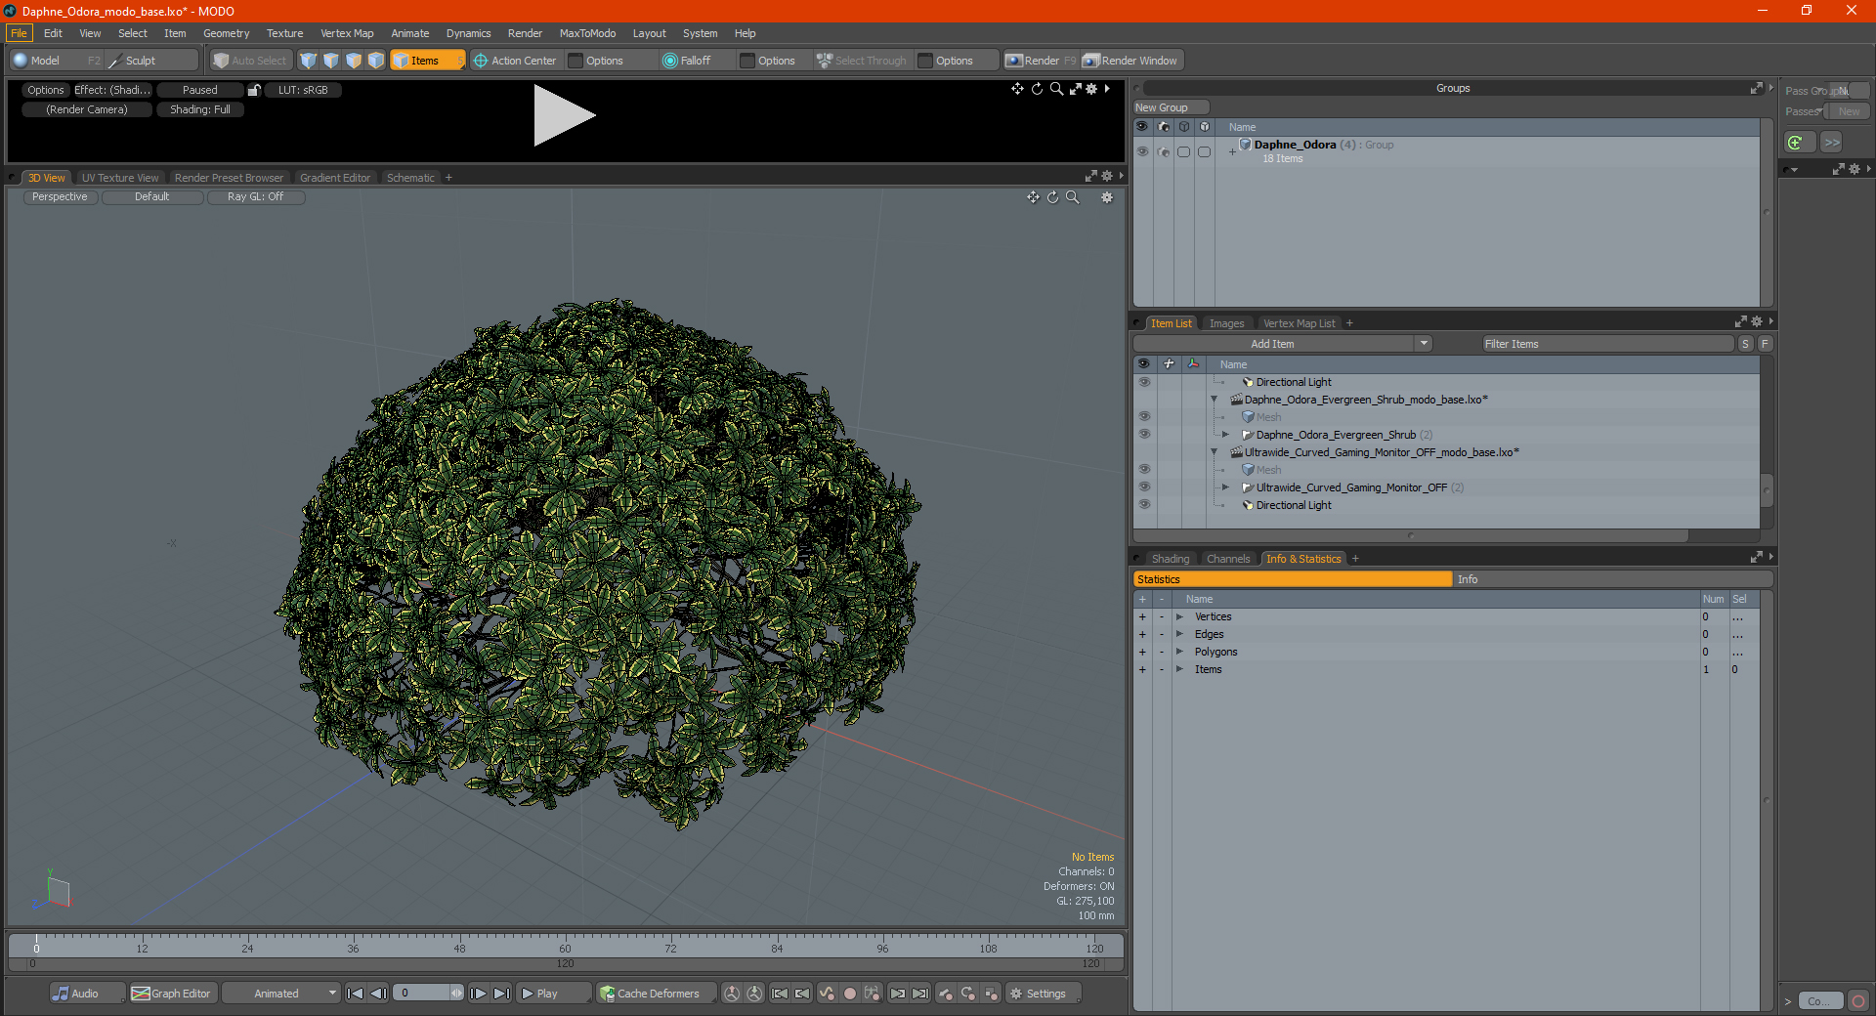Toggle Options checkbox after Falloff

(747, 61)
